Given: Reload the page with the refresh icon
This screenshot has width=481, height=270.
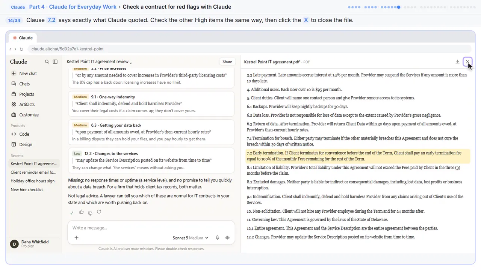Looking at the screenshot, I should (x=21, y=49).
